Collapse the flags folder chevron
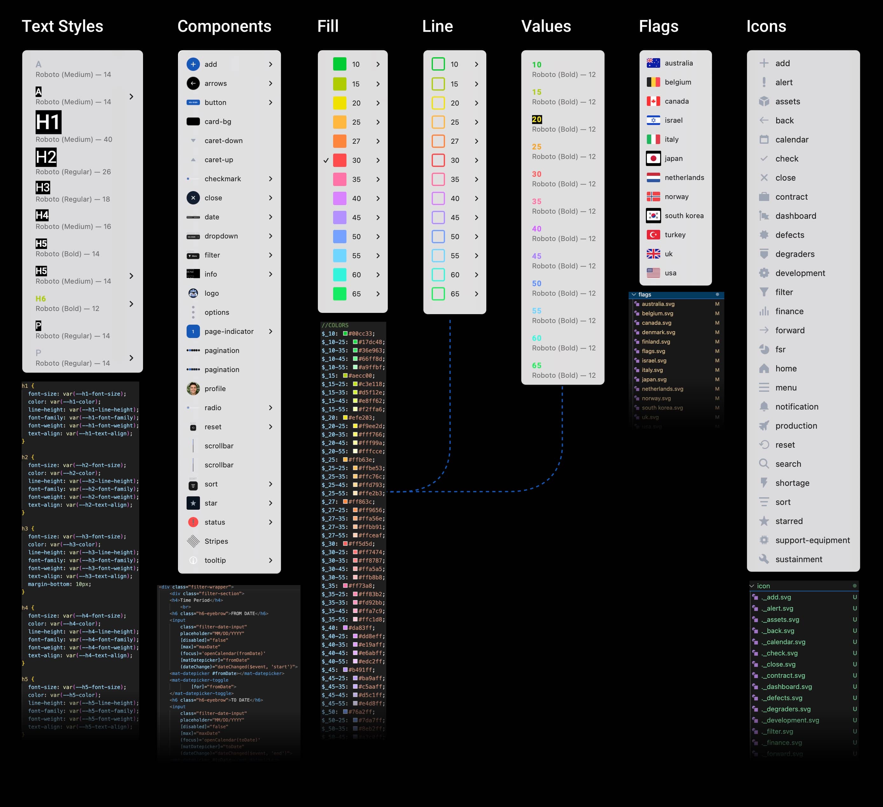 tap(634, 294)
